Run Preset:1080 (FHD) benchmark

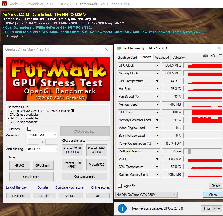(72, 165)
